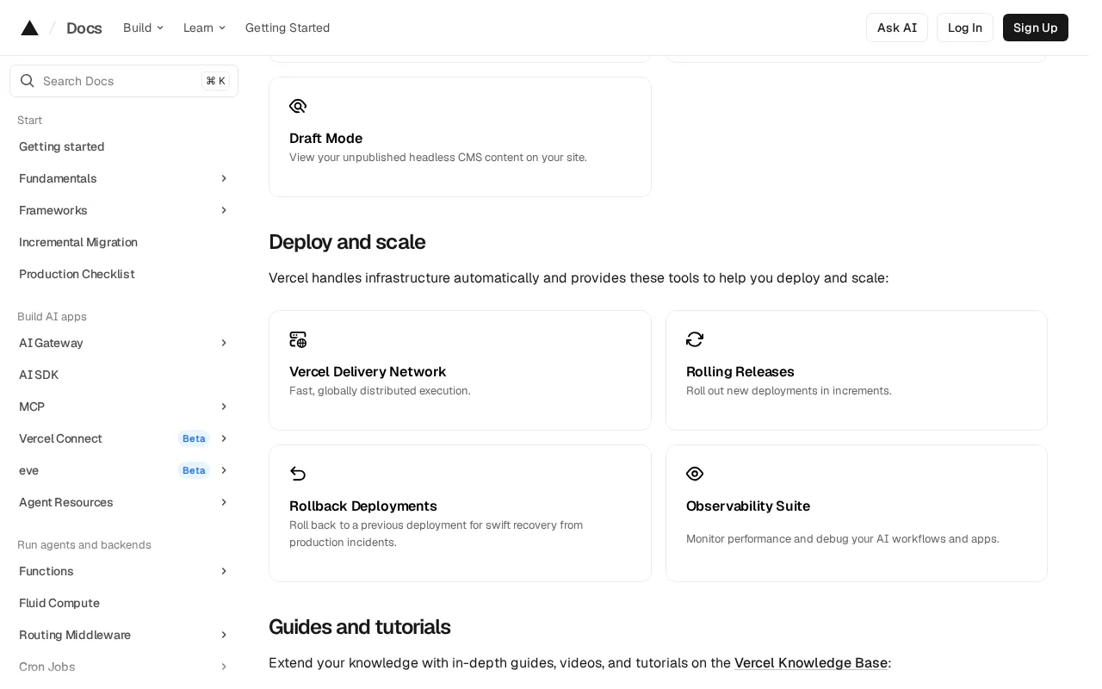Expand the Cron Jobs chevron

(x=224, y=667)
